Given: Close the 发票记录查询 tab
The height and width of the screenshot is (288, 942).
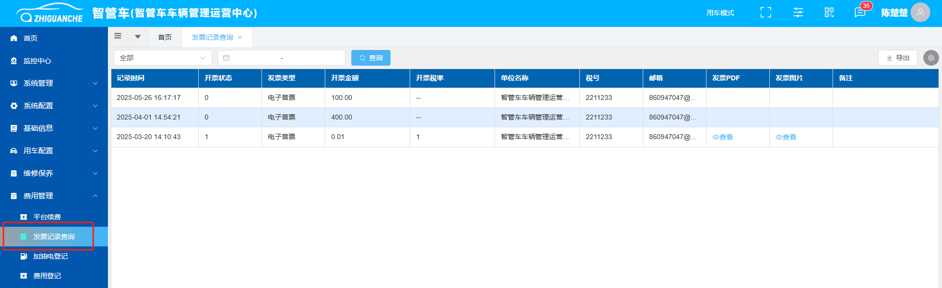Looking at the screenshot, I should (x=240, y=37).
